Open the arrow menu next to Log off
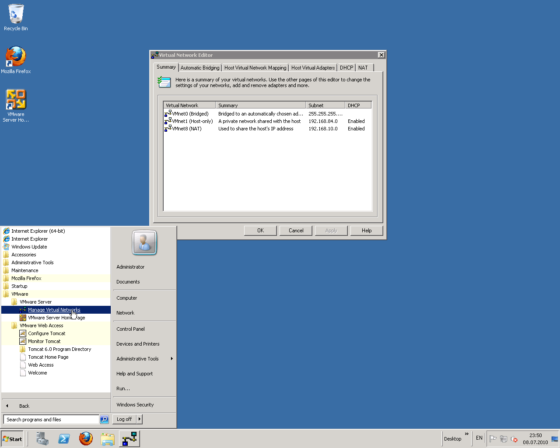The image size is (560, 448). click(140, 419)
